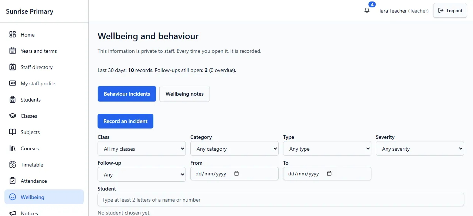Open the Timetable page
Viewport: 473px width, 216px height.
pyautogui.click(x=44, y=164)
